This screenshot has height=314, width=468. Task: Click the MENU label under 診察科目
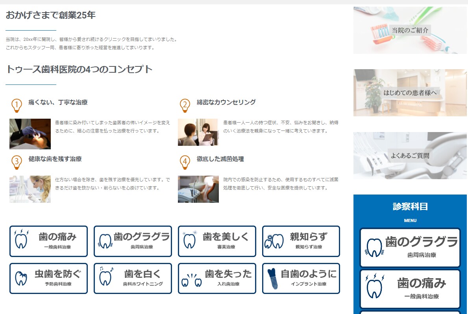410,220
